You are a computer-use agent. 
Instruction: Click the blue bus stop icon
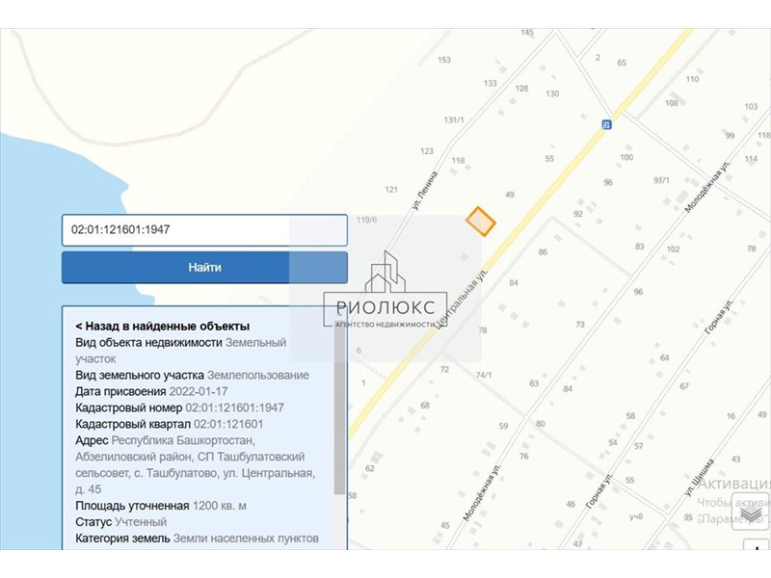tap(607, 124)
